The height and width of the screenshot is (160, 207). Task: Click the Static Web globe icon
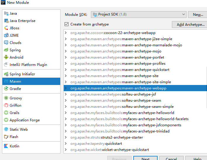click(6, 130)
